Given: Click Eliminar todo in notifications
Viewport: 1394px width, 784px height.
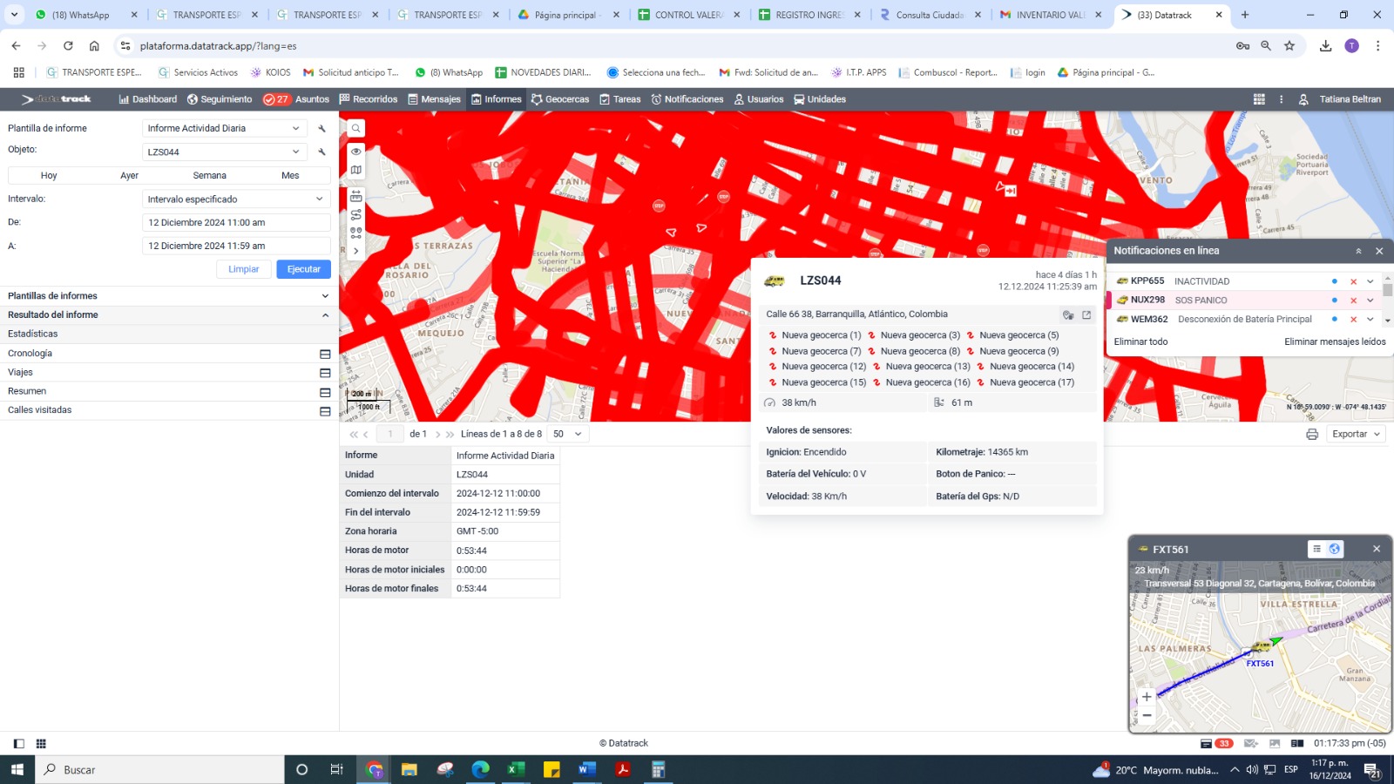Looking at the screenshot, I should coord(1140,341).
